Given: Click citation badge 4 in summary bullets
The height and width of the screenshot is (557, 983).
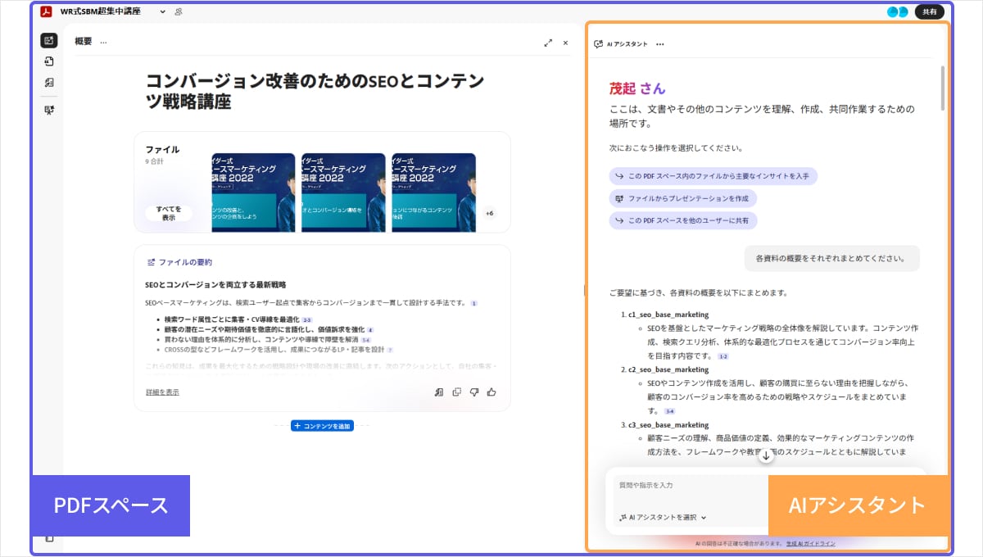Looking at the screenshot, I should click(370, 329).
